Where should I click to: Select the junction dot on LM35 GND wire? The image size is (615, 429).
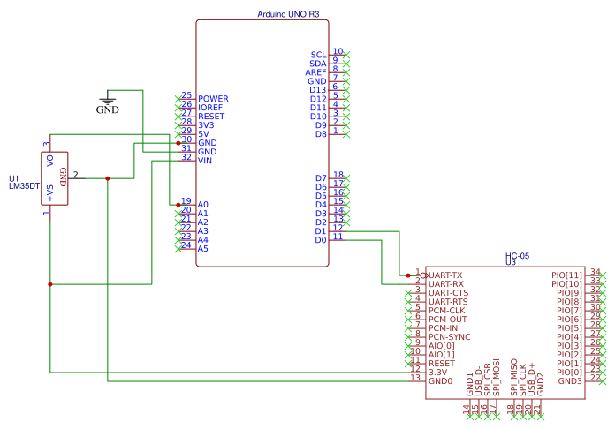pyautogui.click(x=108, y=178)
